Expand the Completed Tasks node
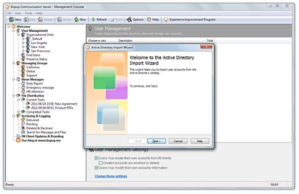 pyautogui.click(x=18, y=112)
